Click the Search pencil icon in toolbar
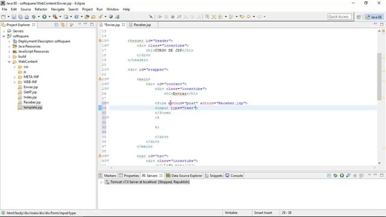 tap(101, 17)
